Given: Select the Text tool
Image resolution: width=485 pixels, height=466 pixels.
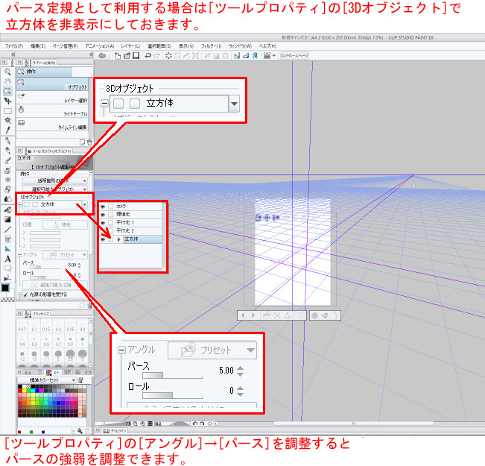Looking at the screenshot, I should [7, 259].
